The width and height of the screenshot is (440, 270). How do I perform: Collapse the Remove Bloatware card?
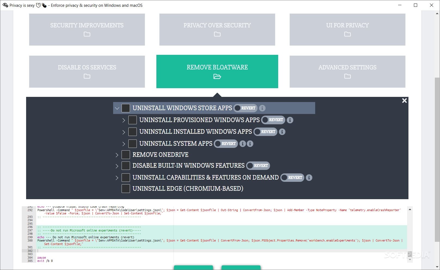pyautogui.click(x=217, y=71)
